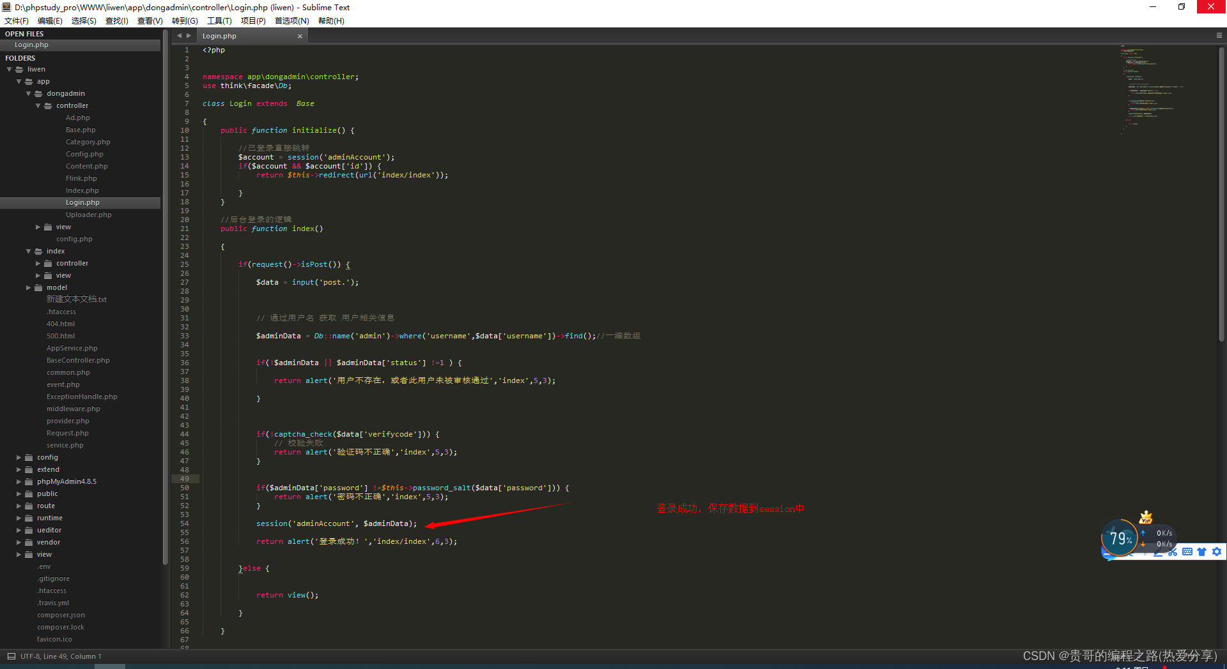Open middleware.php in the sidebar
This screenshot has height=669, width=1227.
[73, 409]
